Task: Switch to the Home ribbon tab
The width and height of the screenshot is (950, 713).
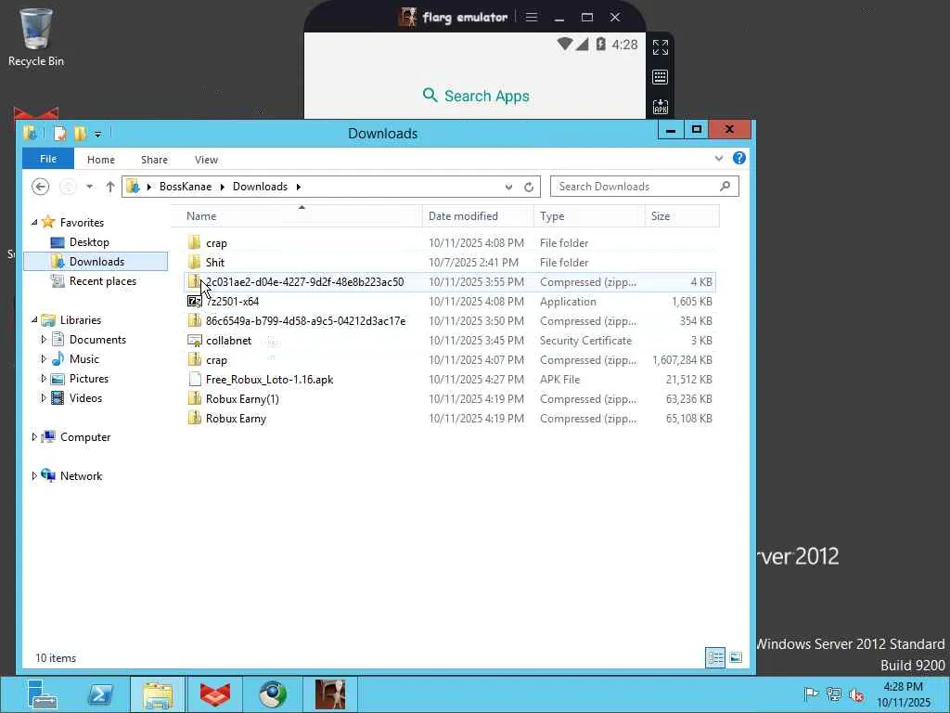Action: point(100,160)
